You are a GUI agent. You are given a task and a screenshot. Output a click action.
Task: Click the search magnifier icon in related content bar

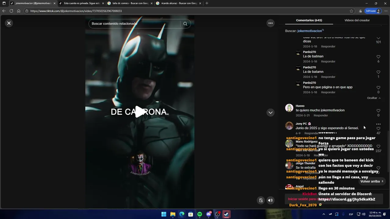[185, 24]
